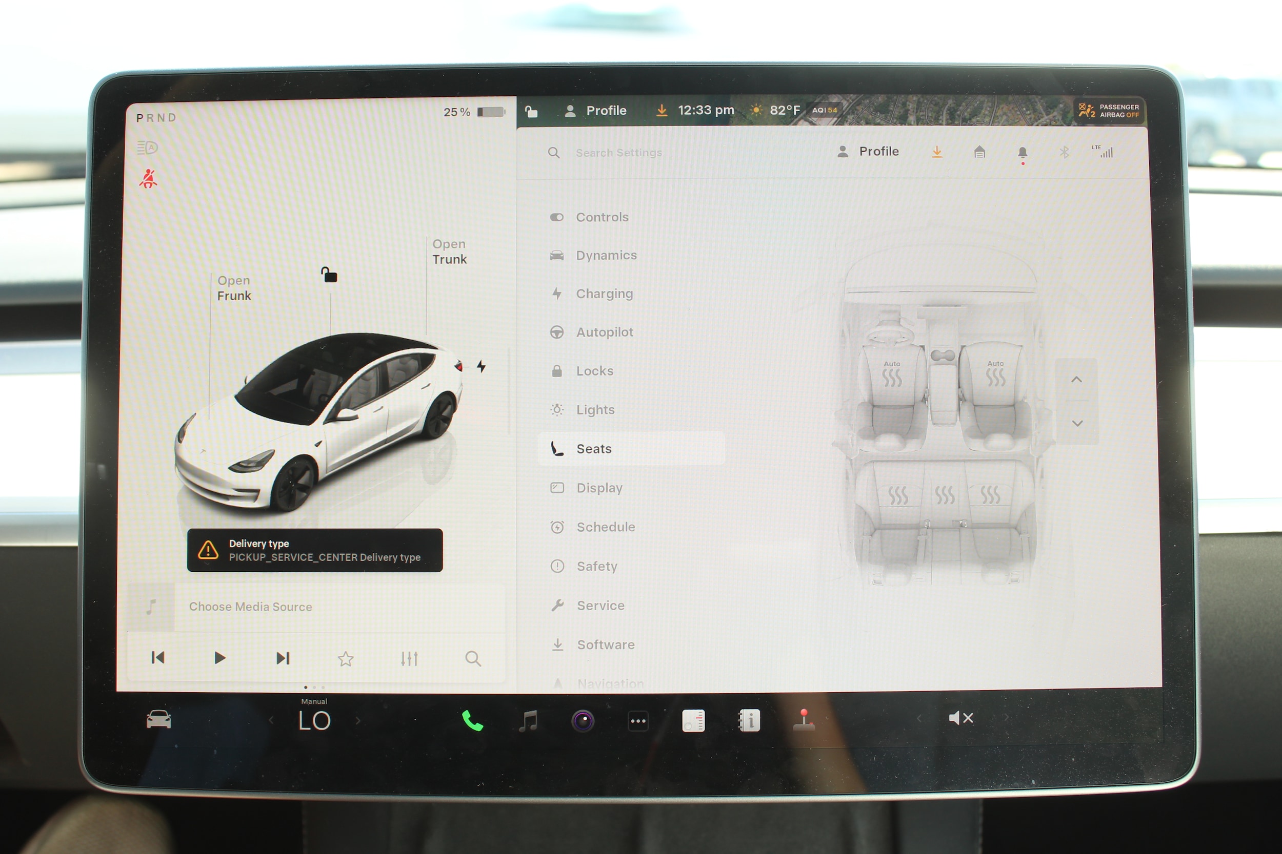Decrease temperature with left arrow near LO

[x=271, y=720]
